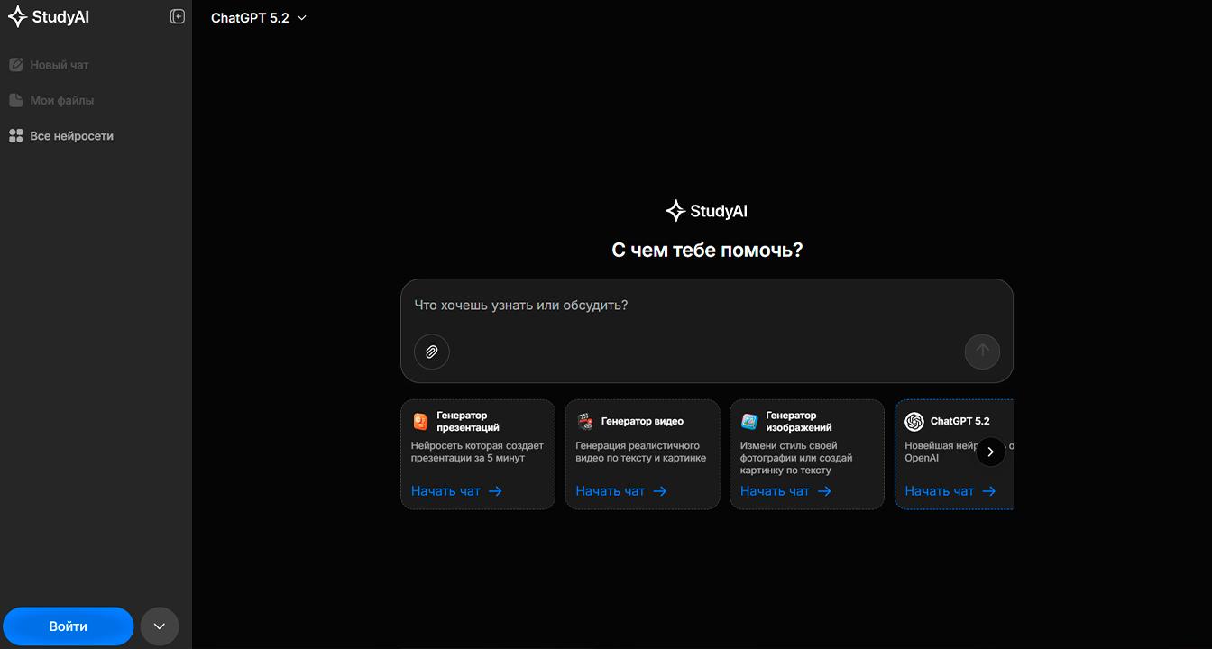Click the Войти login button
Screen dimensions: 1212x649
coord(69,626)
